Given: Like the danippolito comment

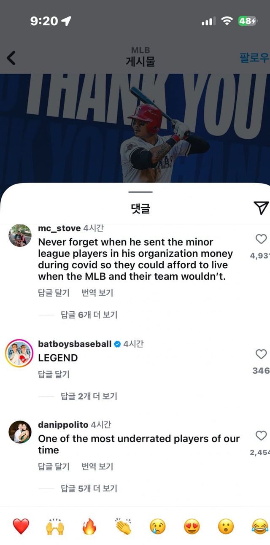Looking at the screenshot, I should click(261, 436).
